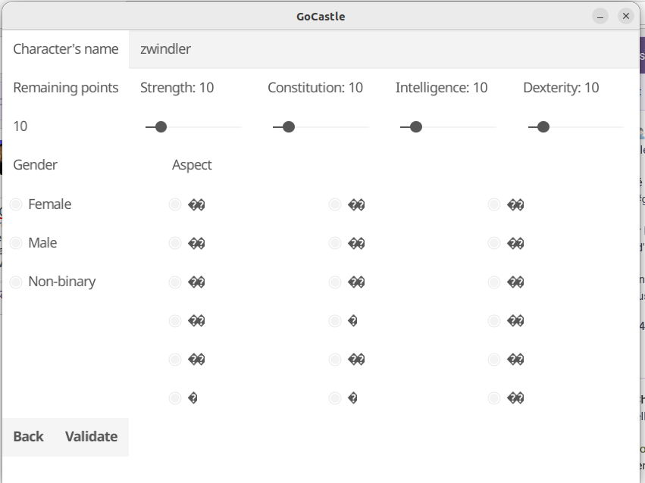Select first aspect radio in left column
The width and height of the screenshot is (645, 483).
pyautogui.click(x=175, y=204)
